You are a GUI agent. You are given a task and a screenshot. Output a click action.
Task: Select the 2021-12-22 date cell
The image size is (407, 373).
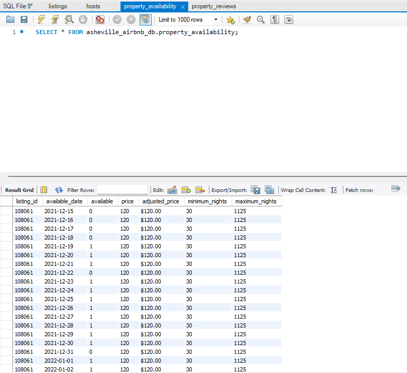pyautogui.click(x=65, y=273)
